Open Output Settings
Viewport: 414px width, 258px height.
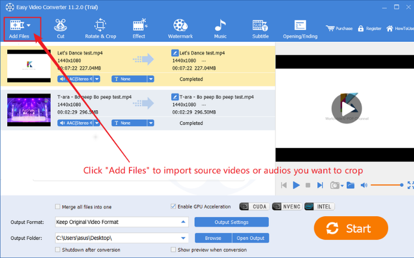(x=231, y=222)
